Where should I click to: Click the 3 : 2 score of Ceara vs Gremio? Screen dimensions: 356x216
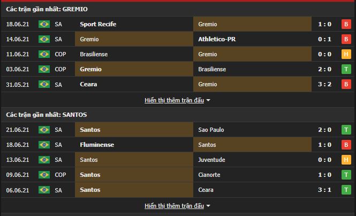tap(325, 84)
